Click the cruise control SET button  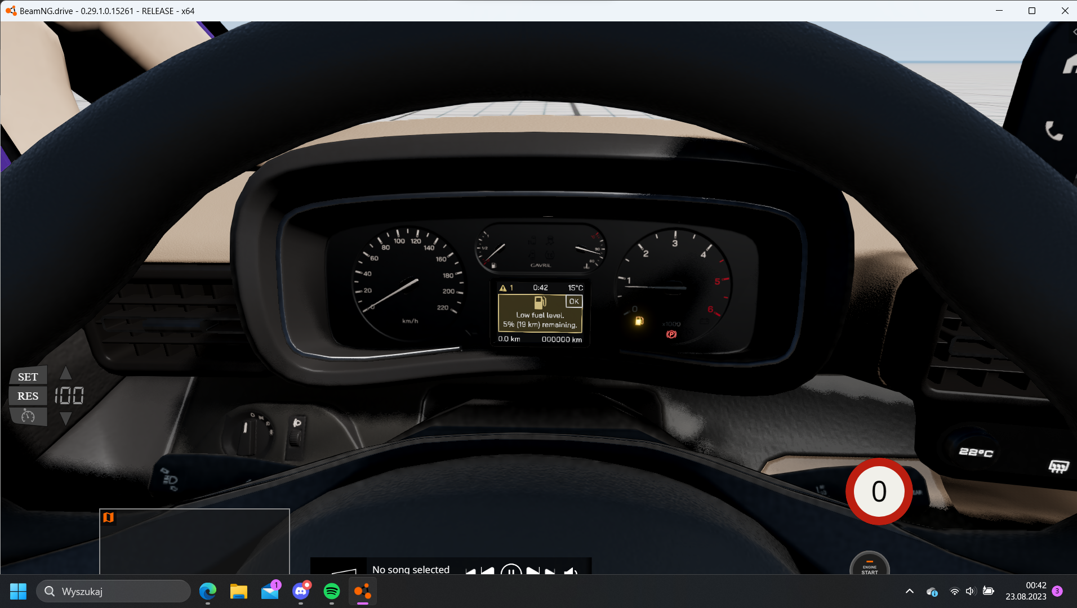pyautogui.click(x=28, y=377)
